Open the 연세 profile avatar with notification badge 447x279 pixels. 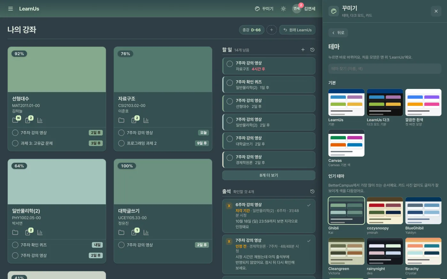pyautogui.click(x=297, y=9)
